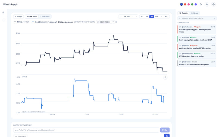Focus the tweet search input field
Image resolution: width=219 pixels, height=137 pixels.
197,18
